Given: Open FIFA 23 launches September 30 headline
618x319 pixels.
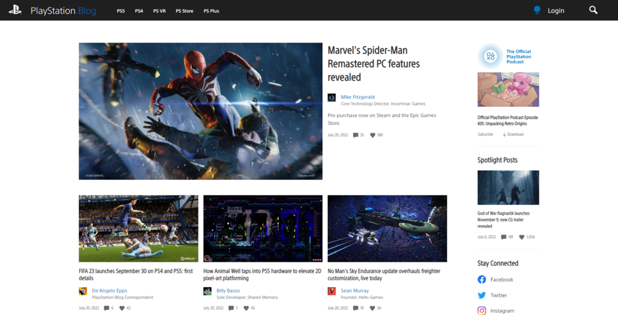Looking at the screenshot, I should click(x=136, y=274).
